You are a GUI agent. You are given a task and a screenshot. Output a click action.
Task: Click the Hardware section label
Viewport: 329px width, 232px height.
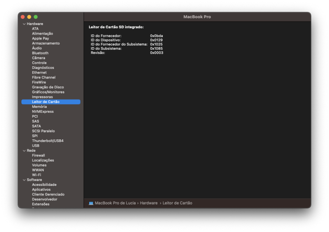[x=35, y=24]
